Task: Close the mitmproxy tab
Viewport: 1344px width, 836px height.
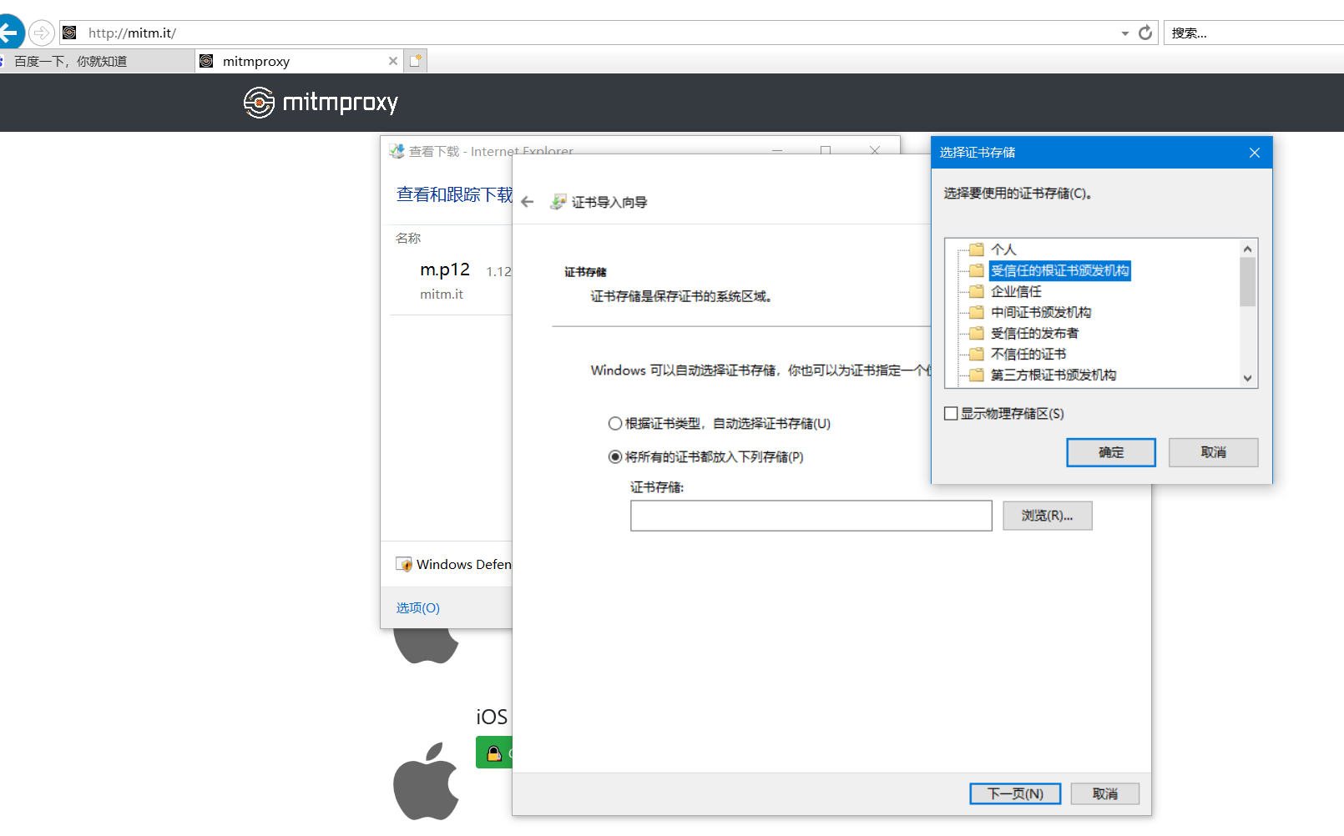Action: pyautogui.click(x=393, y=61)
